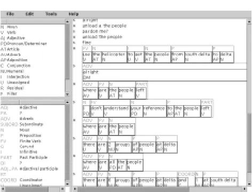Open the Edit menu
252x192 pixels.
click(29, 14)
